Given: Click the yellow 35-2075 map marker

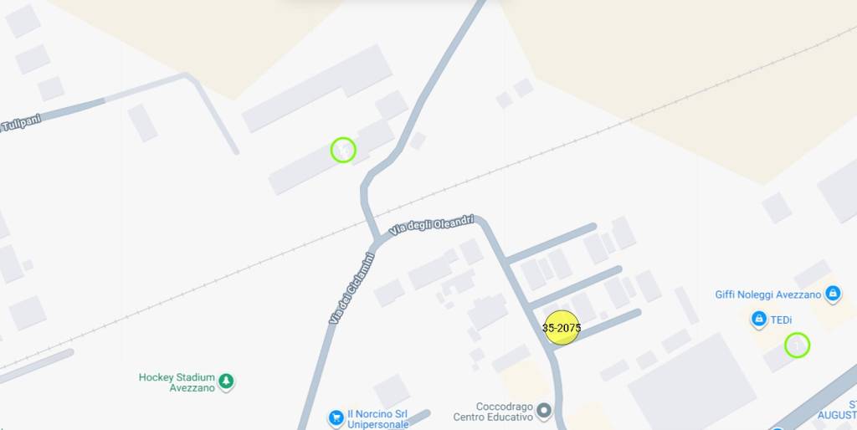Looking at the screenshot, I should click(562, 328).
